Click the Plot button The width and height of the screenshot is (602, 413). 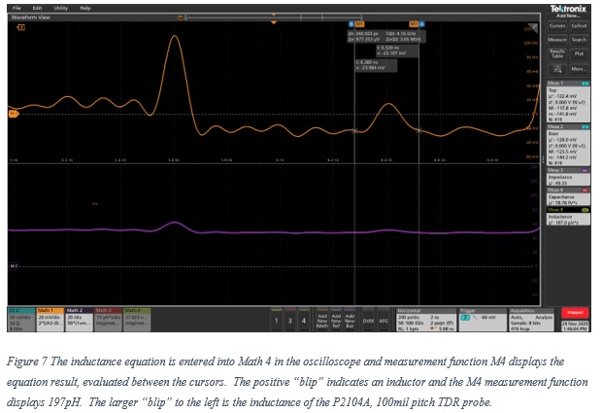coord(579,53)
